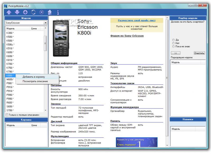The width and height of the screenshot is (211, 154).
Task: Click the down arrow toolbar icon
Action: (x=17, y=12)
